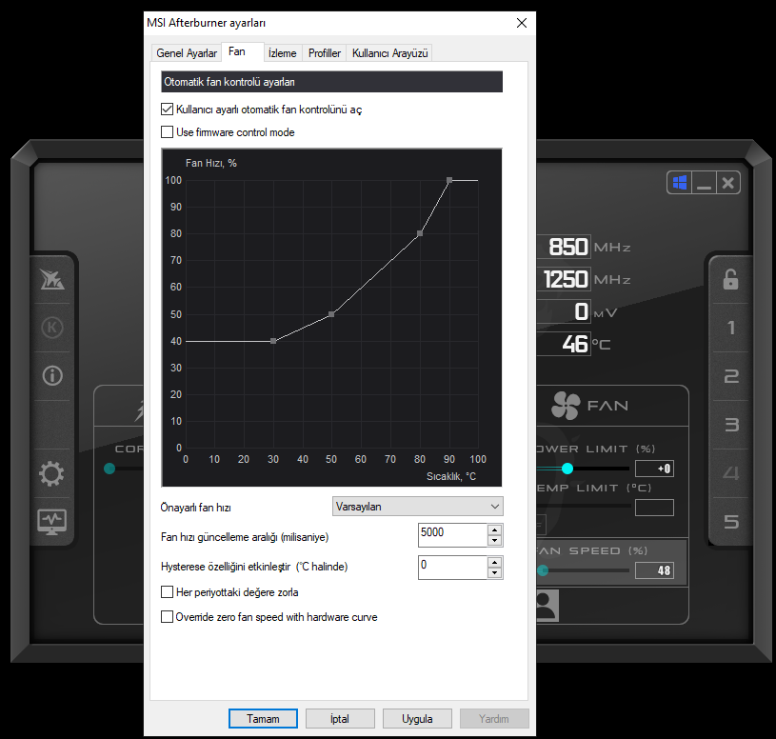Click the fan blade icon next to FAN
This screenshot has height=739, width=776.
tap(566, 406)
